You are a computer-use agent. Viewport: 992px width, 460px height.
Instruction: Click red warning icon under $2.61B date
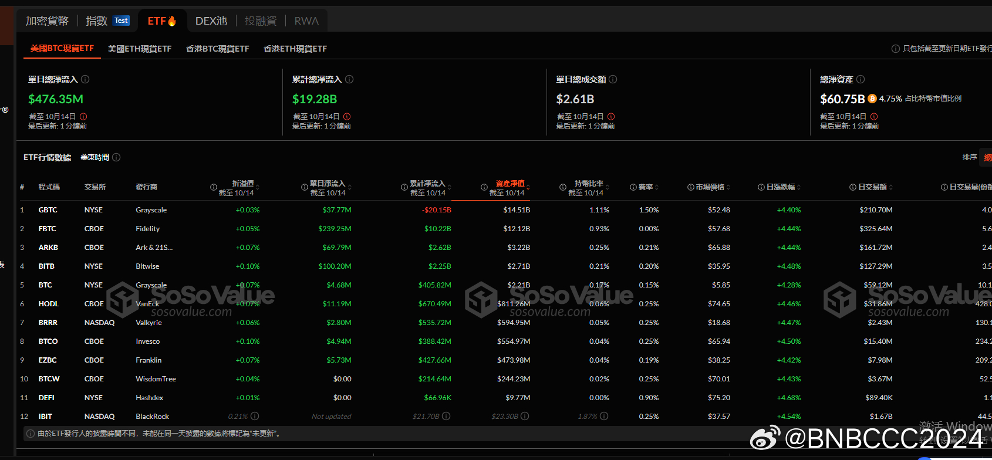[611, 117]
